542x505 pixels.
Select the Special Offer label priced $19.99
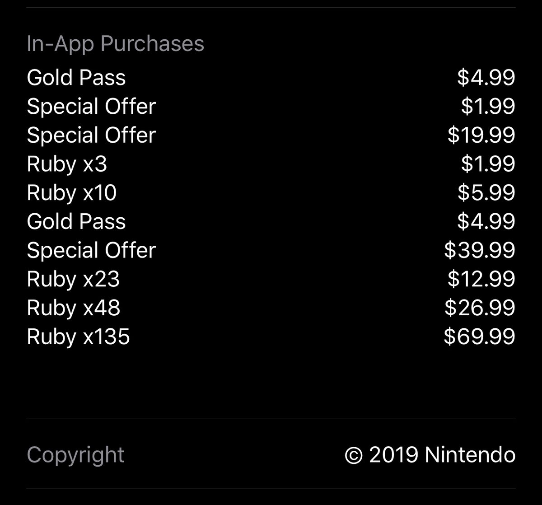pos(91,135)
